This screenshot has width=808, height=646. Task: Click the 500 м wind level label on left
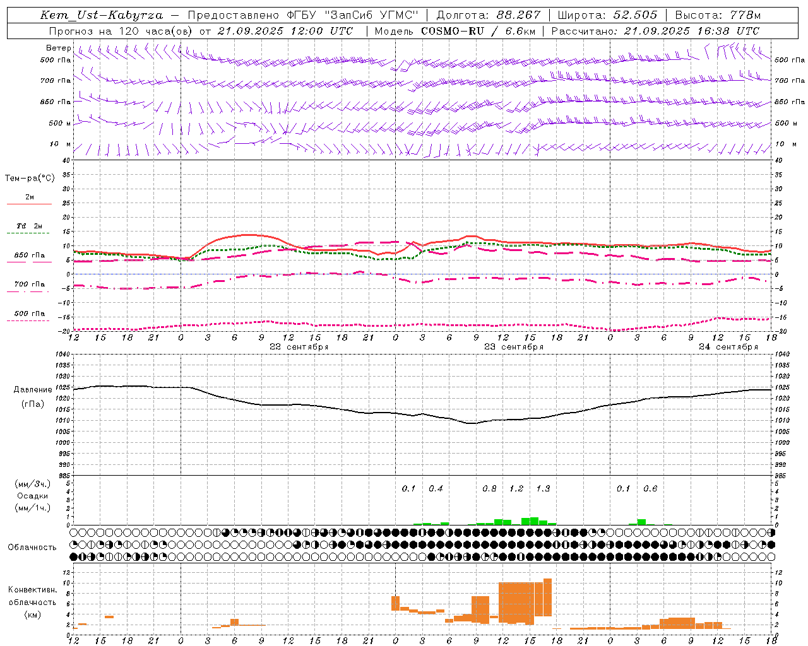(59, 123)
